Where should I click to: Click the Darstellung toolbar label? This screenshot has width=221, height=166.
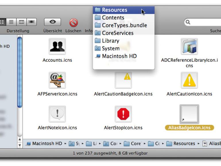click(x=18, y=31)
